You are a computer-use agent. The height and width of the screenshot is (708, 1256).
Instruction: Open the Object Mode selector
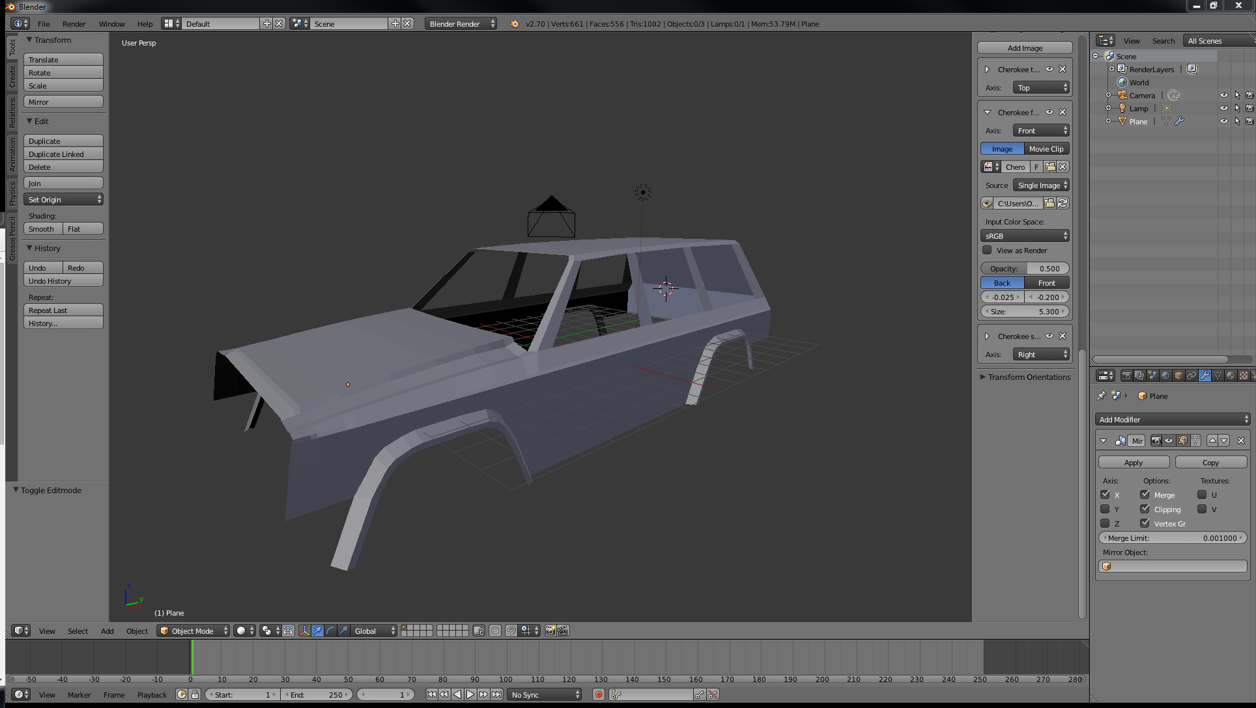coord(193,631)
